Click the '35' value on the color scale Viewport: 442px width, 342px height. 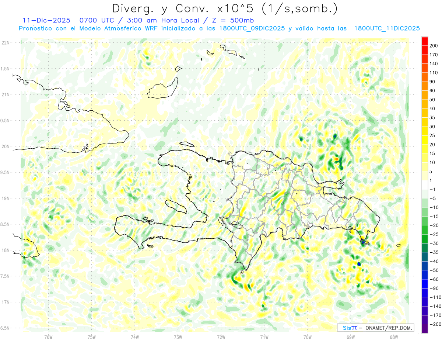click(433, 117)
